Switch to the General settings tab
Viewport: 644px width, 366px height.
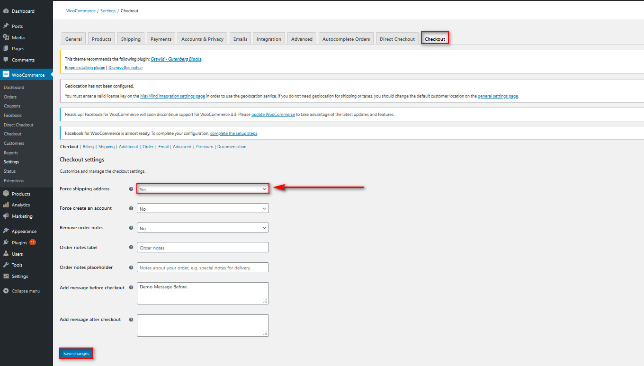point(73,38)
